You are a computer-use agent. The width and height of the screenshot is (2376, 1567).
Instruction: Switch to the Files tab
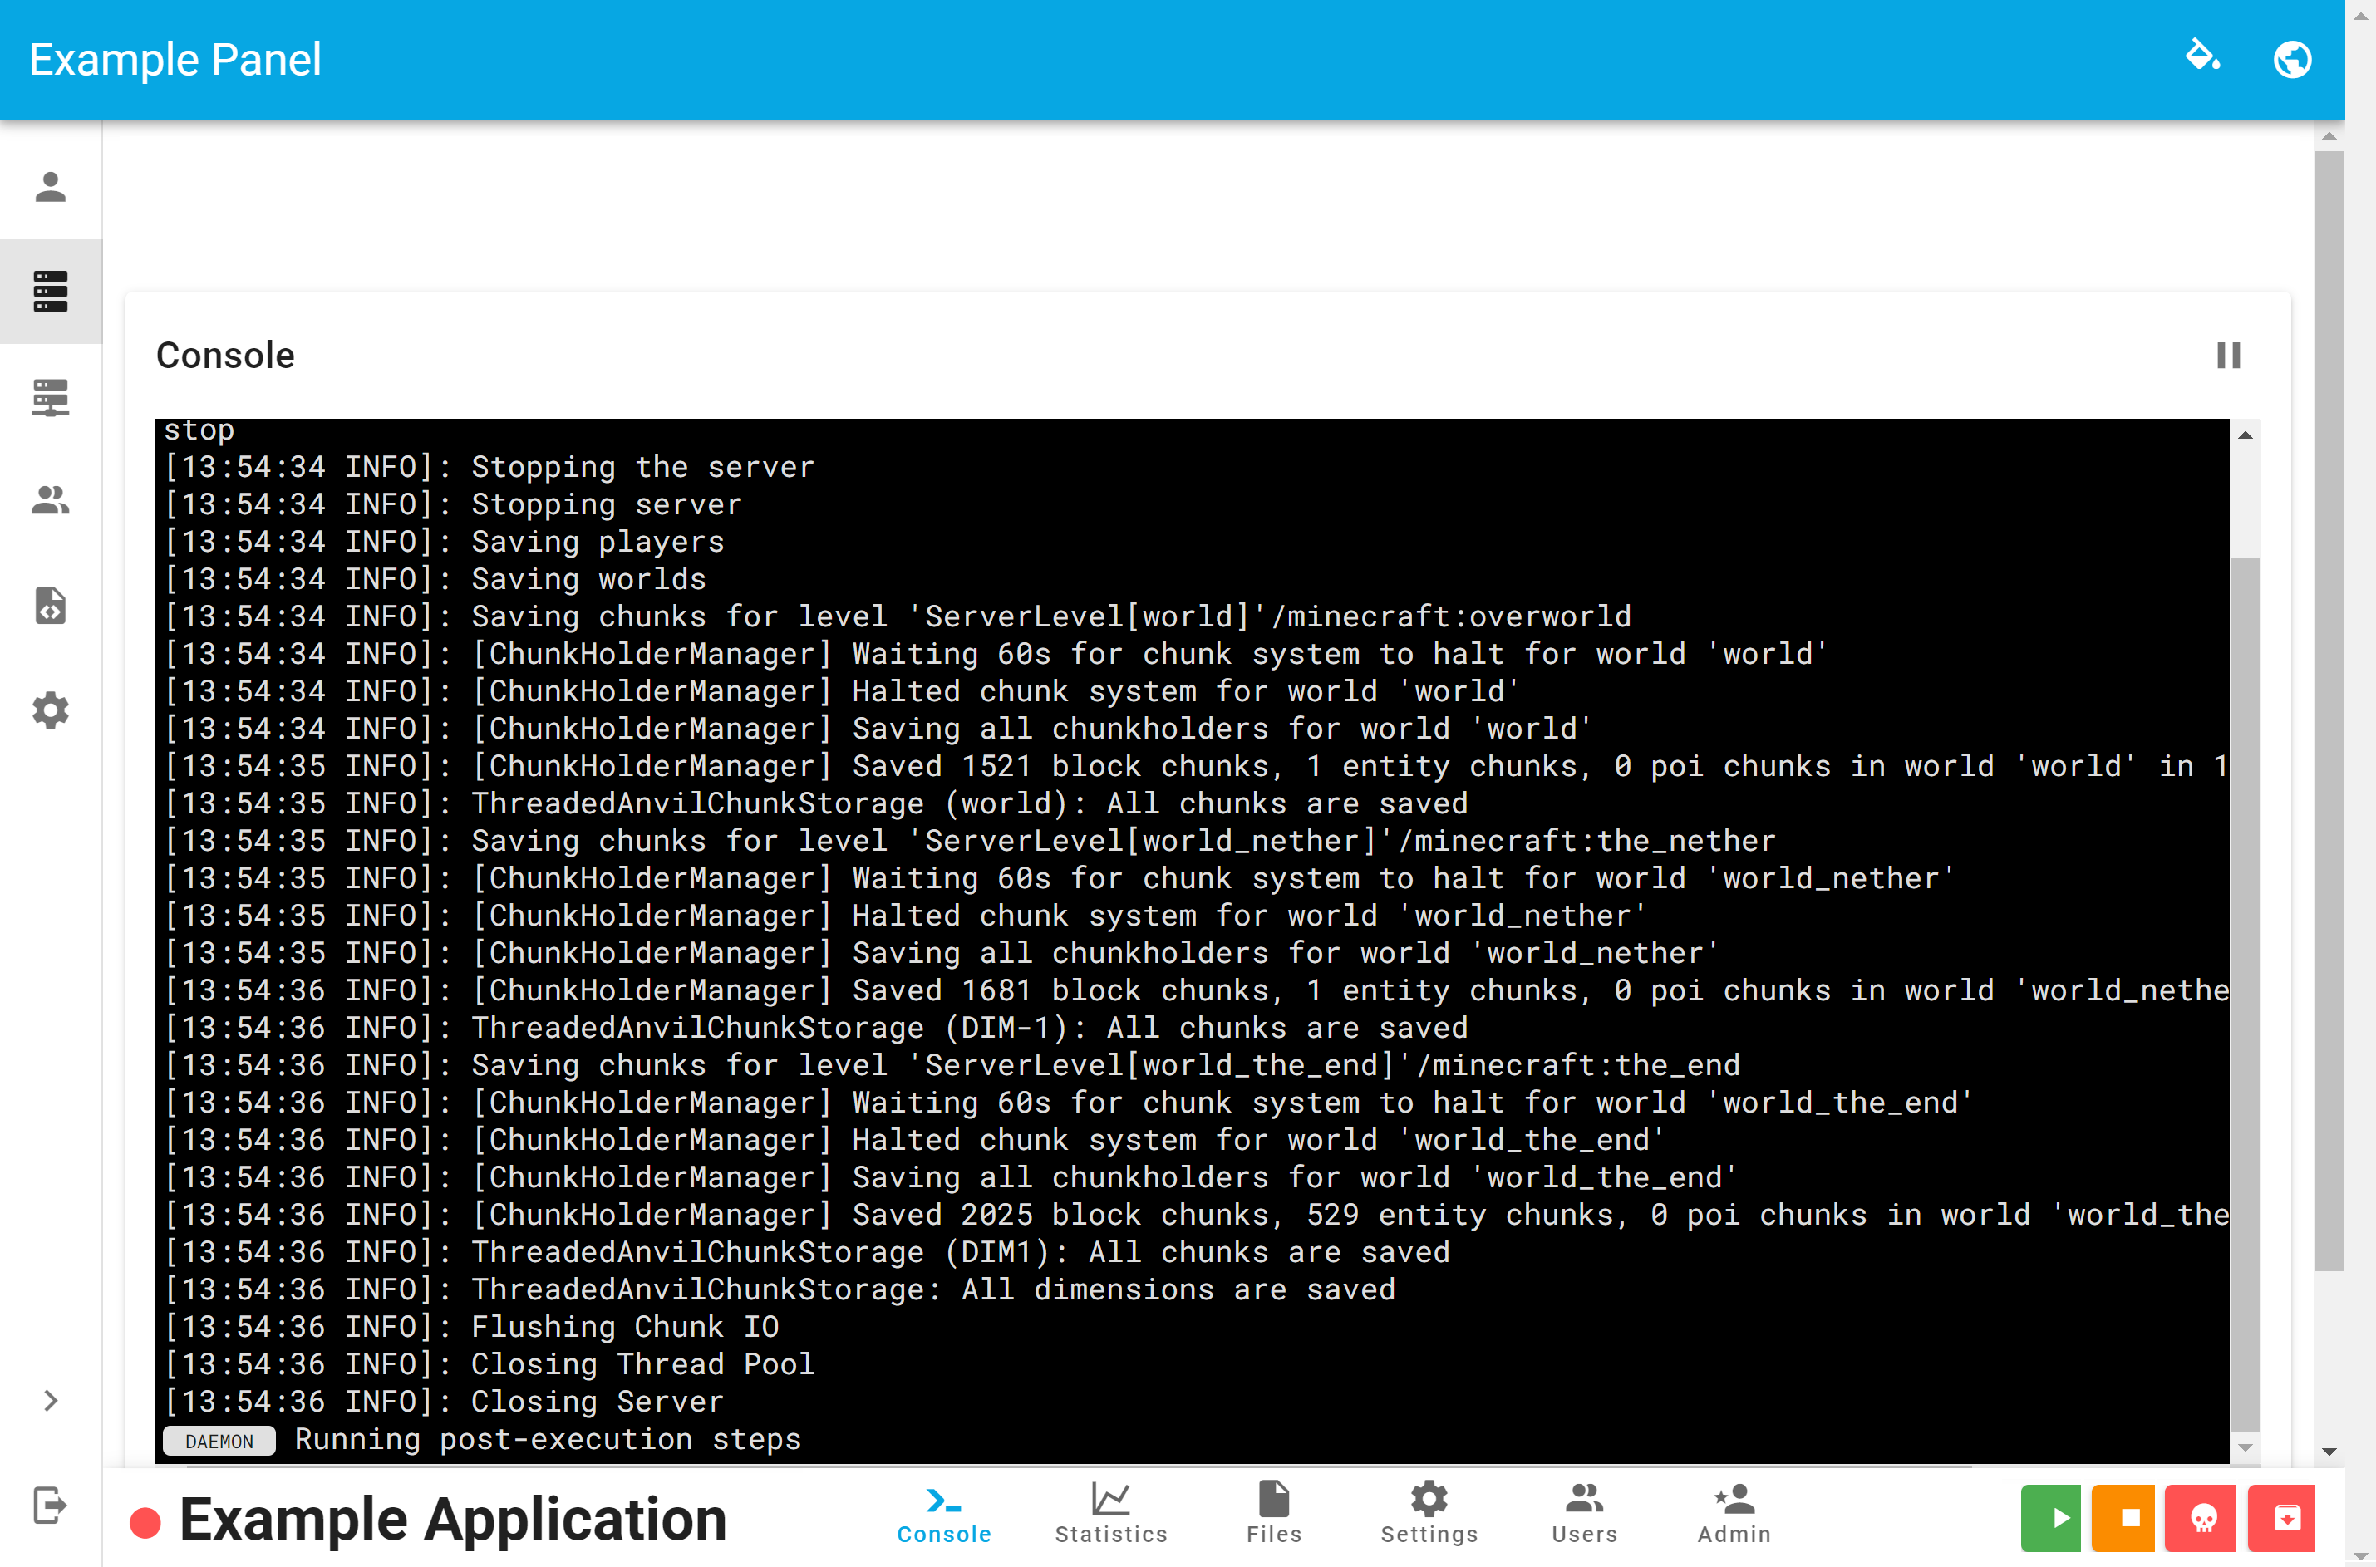1273,1512
